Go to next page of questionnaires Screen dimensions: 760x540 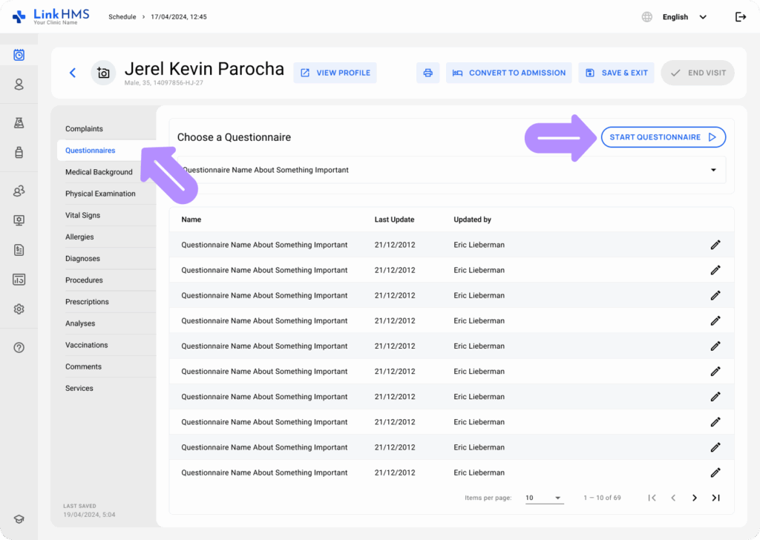tap(695, 498)
